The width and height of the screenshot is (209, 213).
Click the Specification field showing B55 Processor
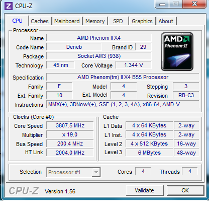pos(123,77)
